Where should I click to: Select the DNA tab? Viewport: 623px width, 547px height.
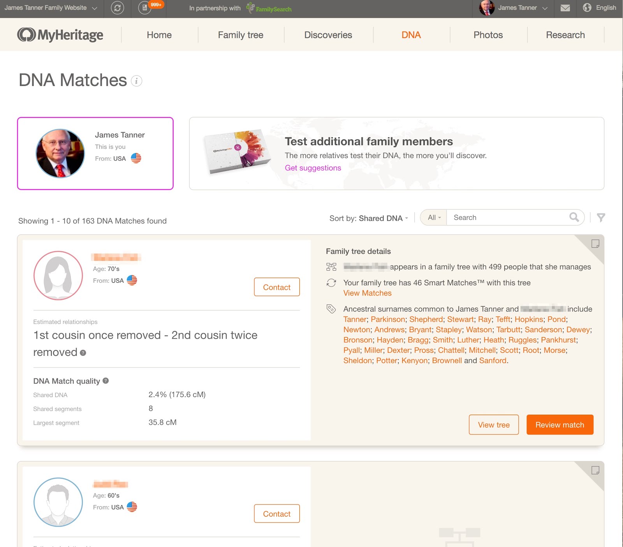(x=411, y=35)
